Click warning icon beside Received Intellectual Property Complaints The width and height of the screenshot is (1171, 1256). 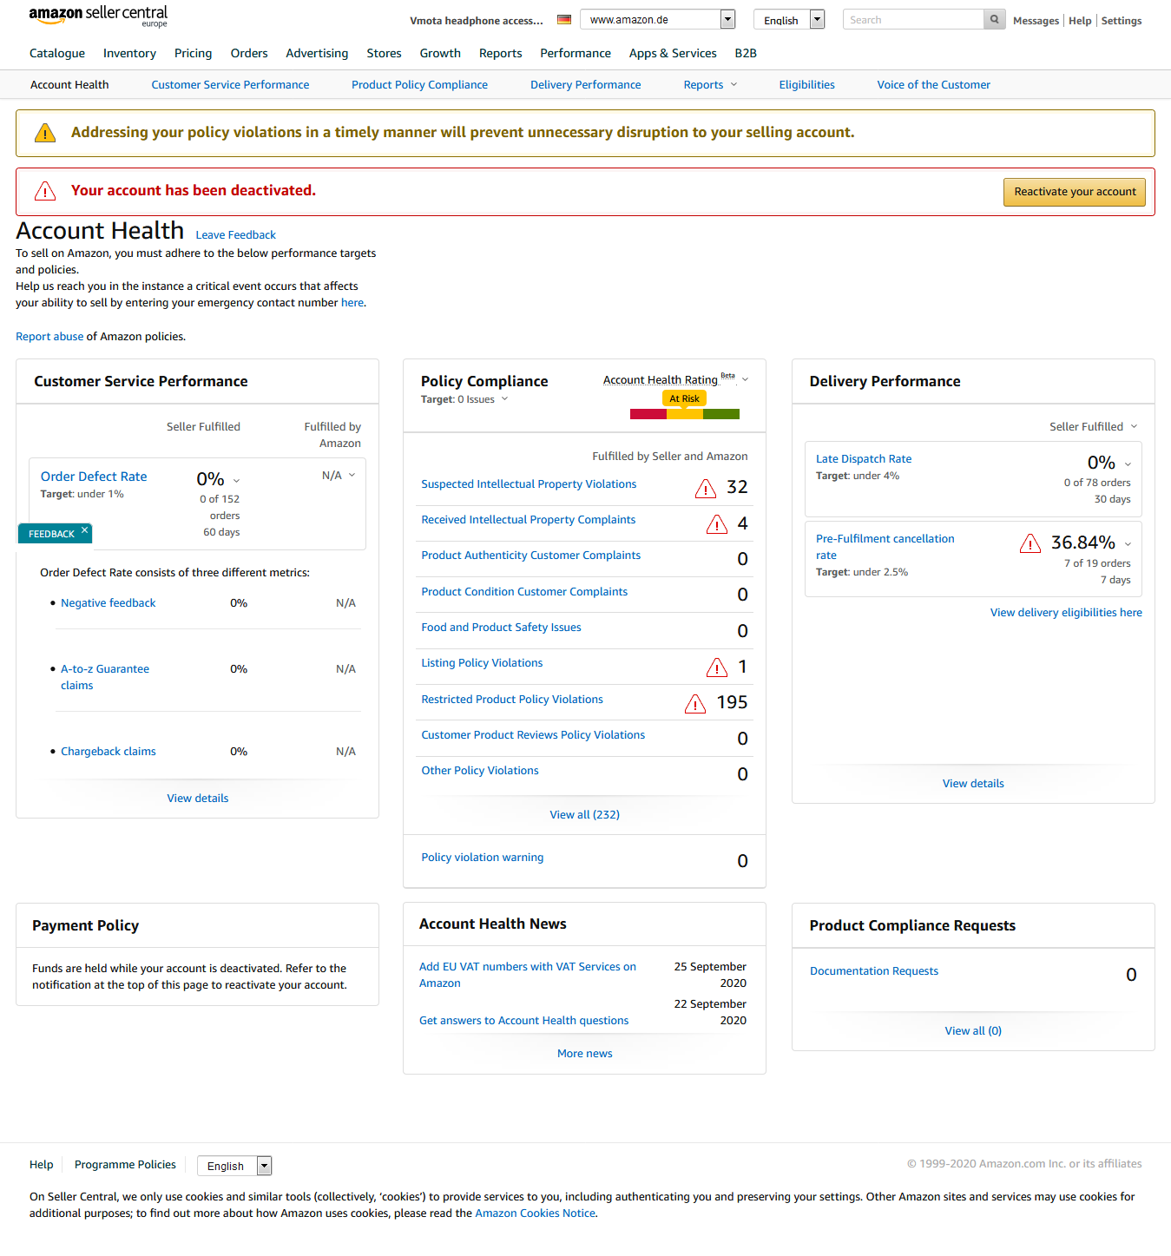717,524
